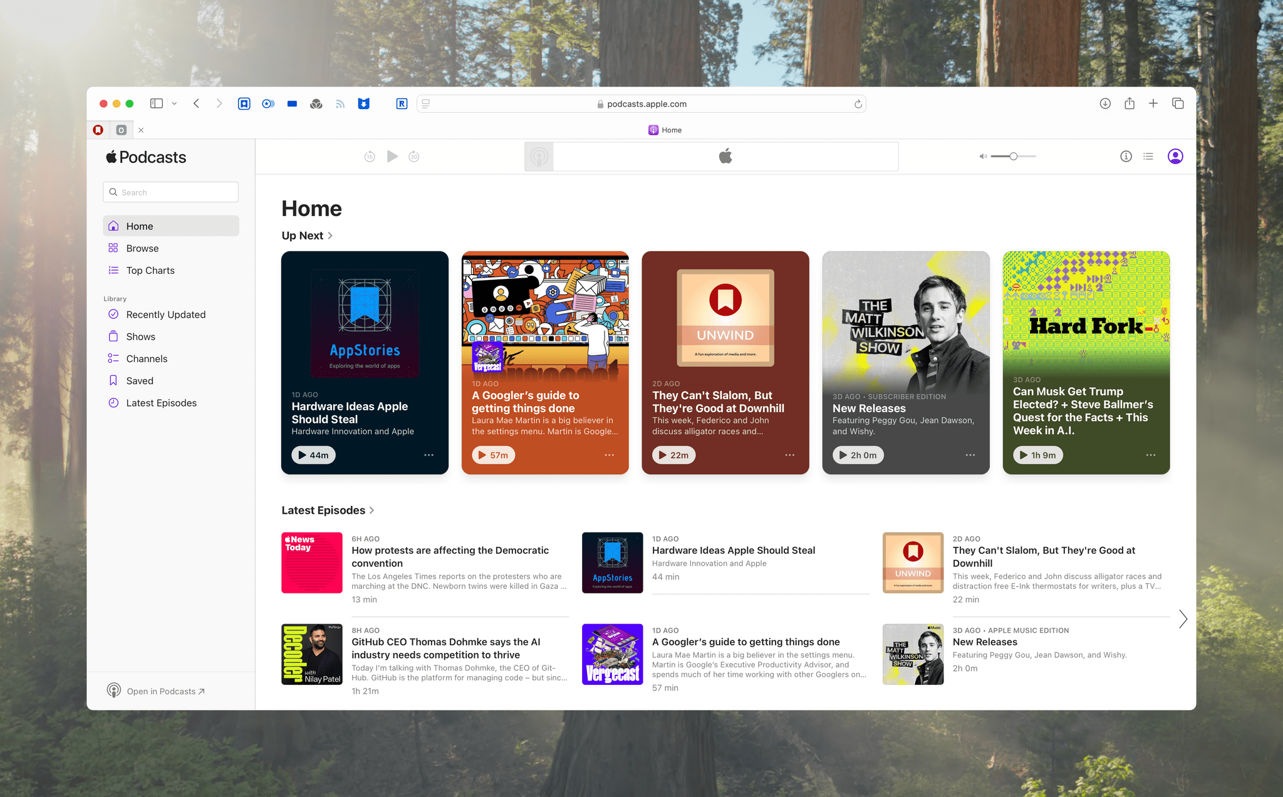Show Safari downloads icon
This screenshot has width=1283, height=797.
(x=1105, y=104)
